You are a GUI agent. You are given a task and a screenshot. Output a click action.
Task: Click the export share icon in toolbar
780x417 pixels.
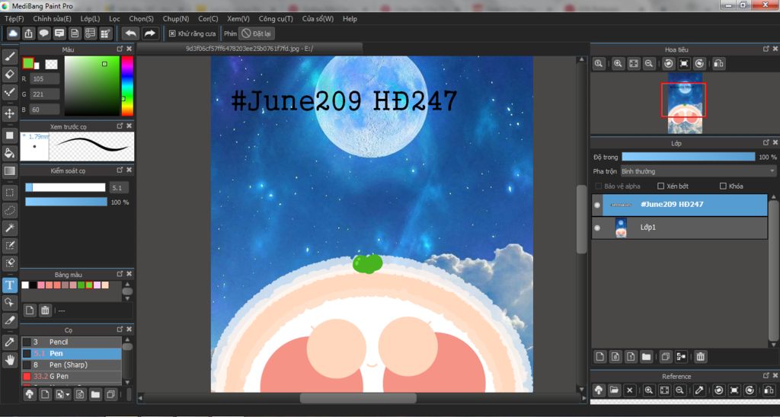[x=29, y=33]
